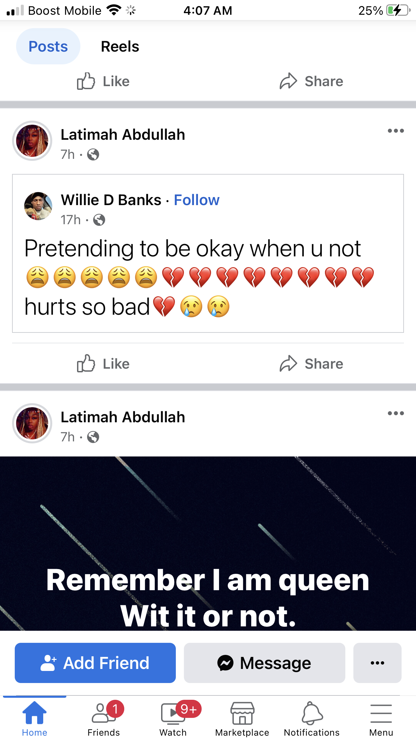Open options menu for first Latimah post

tap(396, 131)
